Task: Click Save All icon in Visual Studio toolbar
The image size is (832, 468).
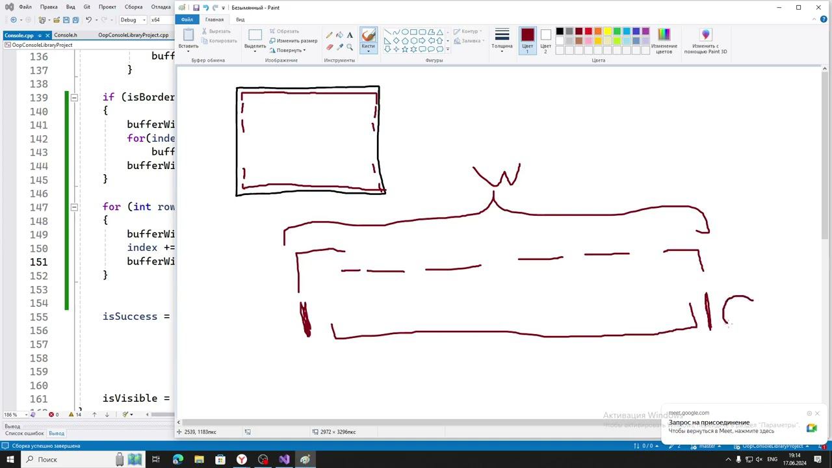Action: pyautogui.click(x=75, y=20)
